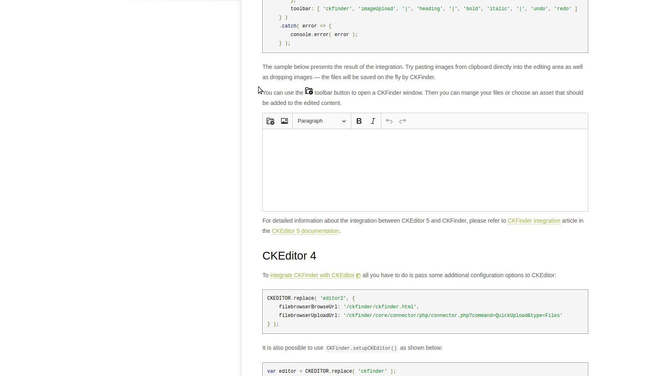Click inside the empty editor content area
The width and height of the screenshot is (651, 376).
425,170
